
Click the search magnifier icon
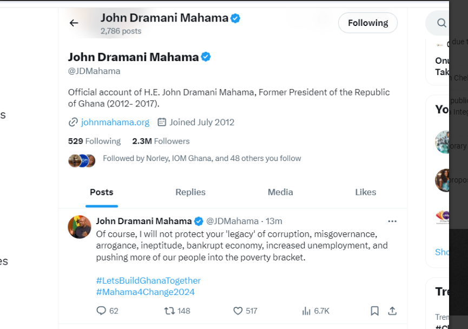pyautogui.click(x=442, y=23)
